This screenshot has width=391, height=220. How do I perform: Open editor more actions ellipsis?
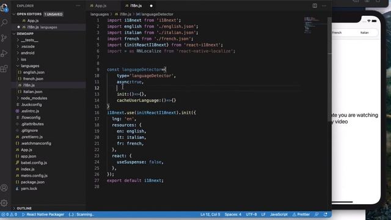(324, 5)
